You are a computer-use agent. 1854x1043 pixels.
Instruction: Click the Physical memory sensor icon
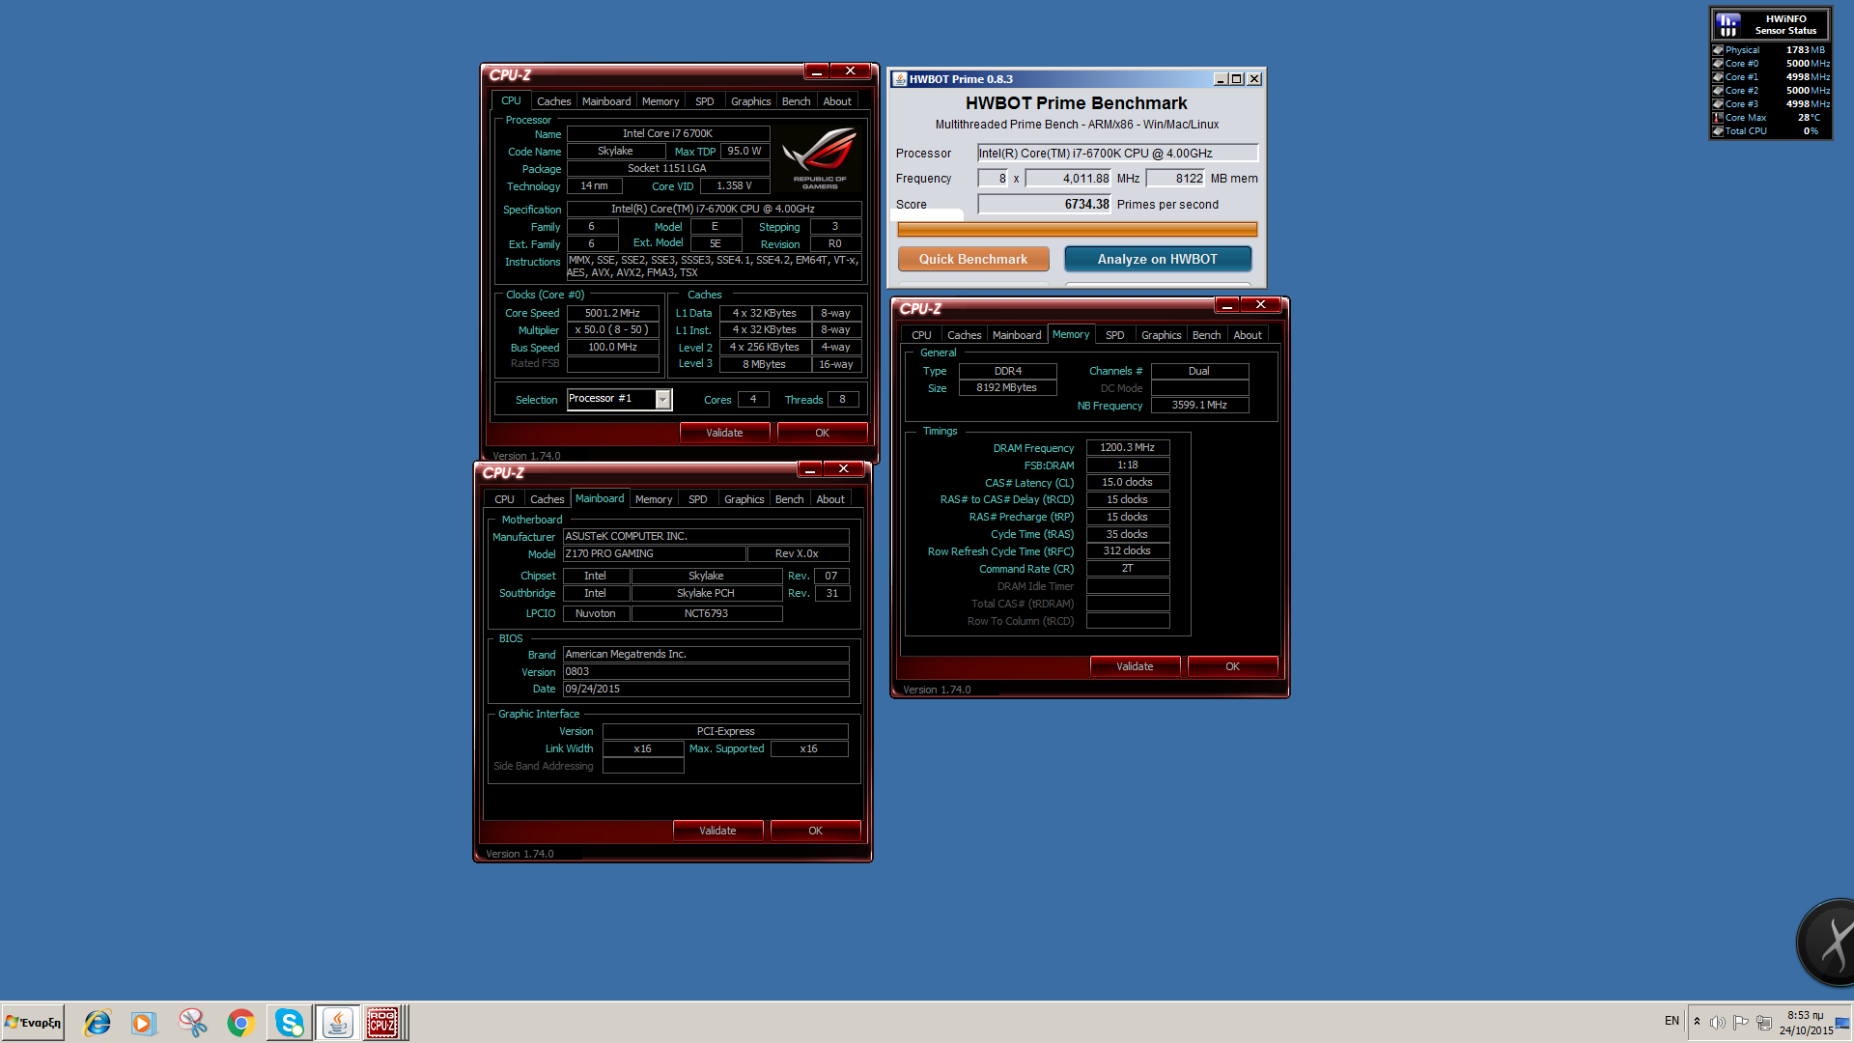tap(1718, 50)
